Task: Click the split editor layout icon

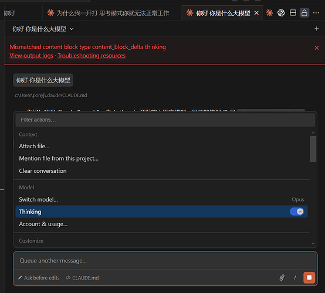Action: (293, 13)
